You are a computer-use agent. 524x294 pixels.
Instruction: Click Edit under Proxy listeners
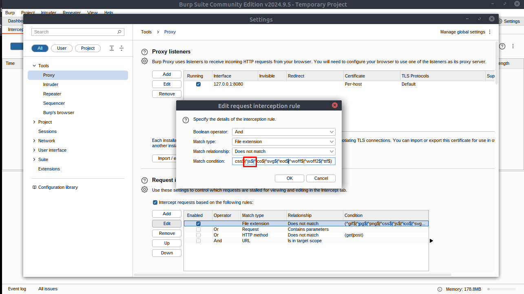[167, 84]
